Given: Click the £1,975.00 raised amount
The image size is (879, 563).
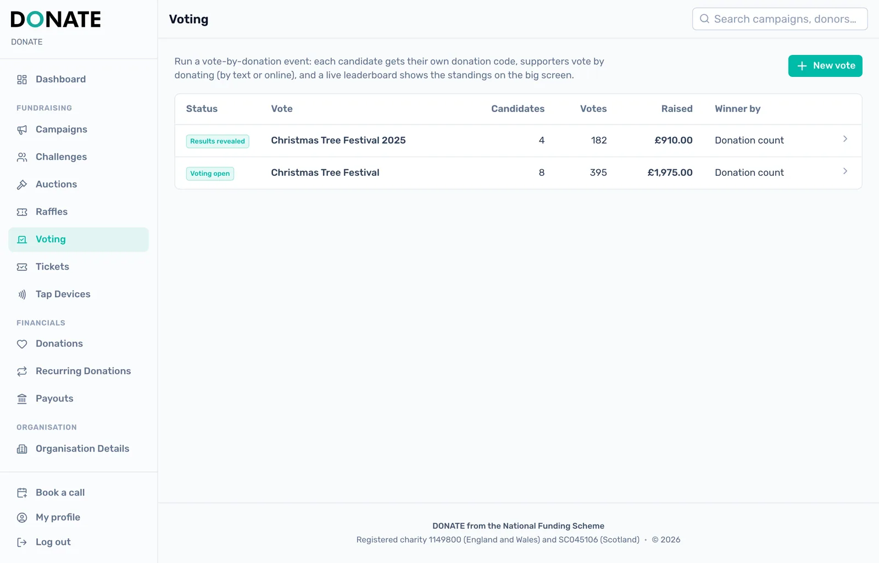Looking at the screenshot, I should (x=670, y=172).
